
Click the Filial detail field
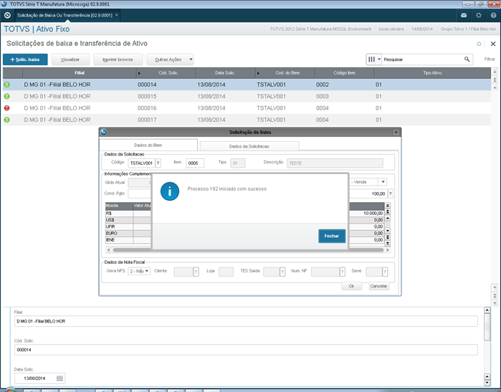246,321
